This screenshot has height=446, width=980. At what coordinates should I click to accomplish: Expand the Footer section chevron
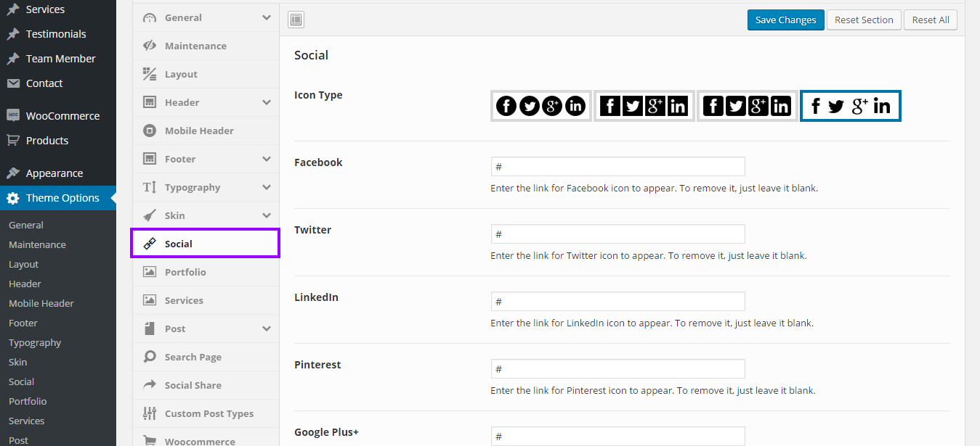[x=267, y=159]
